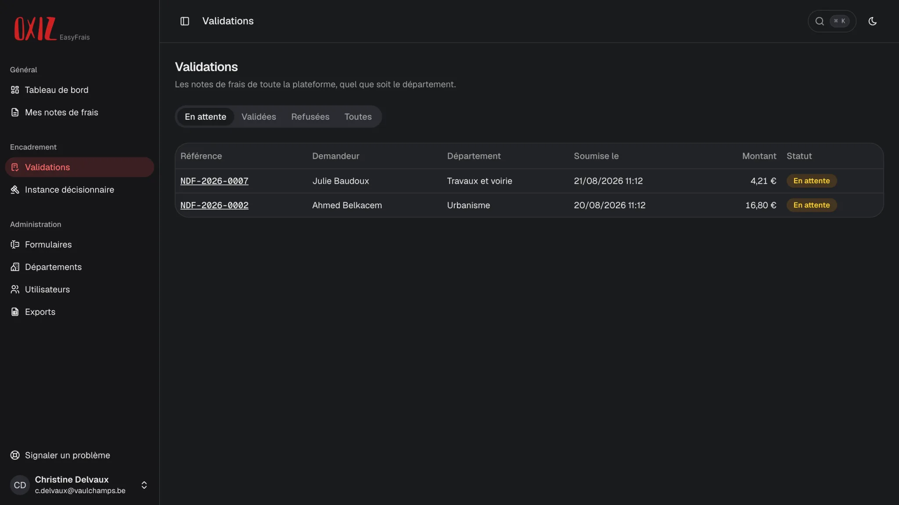Open Tableau de bord page
The width and height of the screenshot is (899, 505).
click(79, 90)
